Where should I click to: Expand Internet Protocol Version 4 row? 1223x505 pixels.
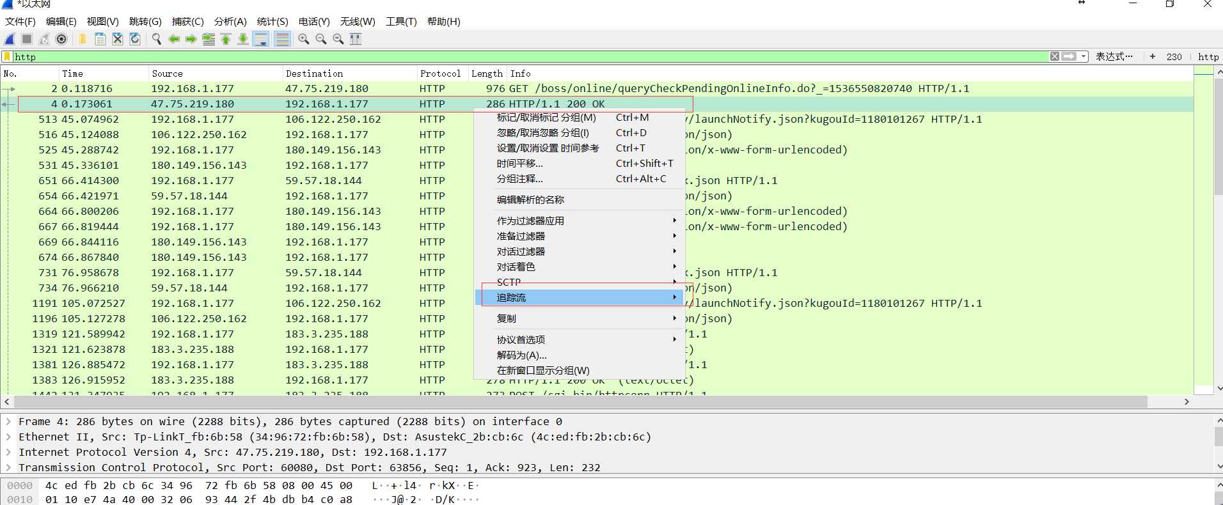[8, 452]
